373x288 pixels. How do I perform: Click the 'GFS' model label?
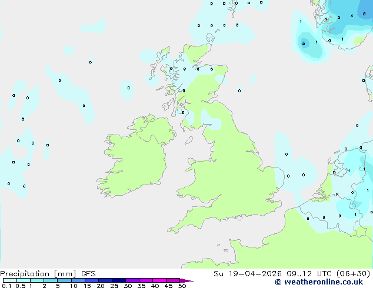88,274
